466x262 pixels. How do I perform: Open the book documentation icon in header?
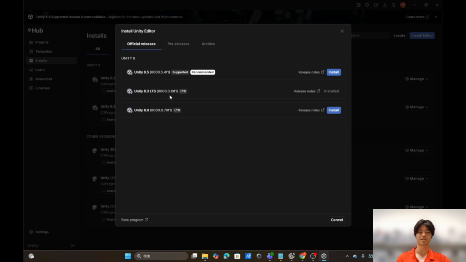[x=358, y=5]
